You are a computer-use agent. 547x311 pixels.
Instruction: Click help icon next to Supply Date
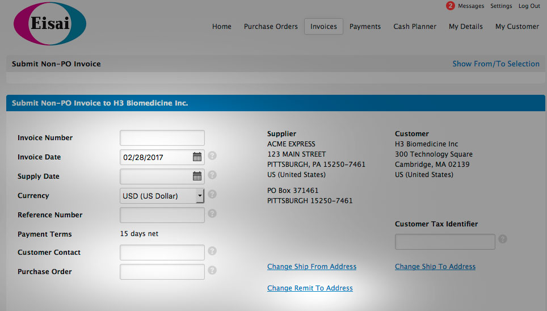(x=212, y=175)
